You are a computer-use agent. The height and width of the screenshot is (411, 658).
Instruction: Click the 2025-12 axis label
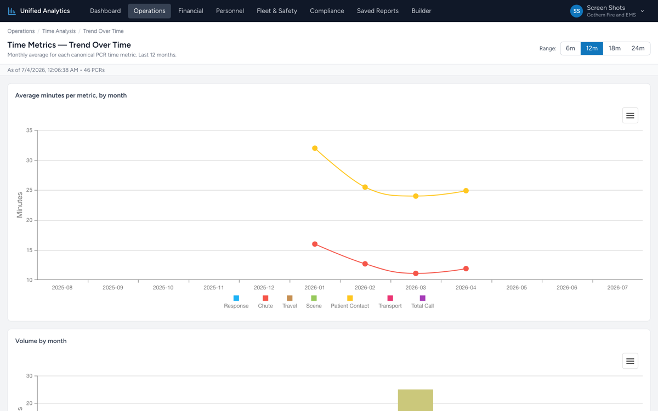point(264,288)
